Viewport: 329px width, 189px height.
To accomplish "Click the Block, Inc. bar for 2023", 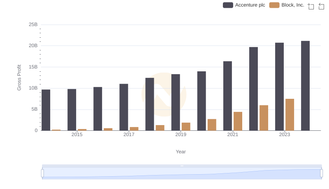I will point(290,115).
